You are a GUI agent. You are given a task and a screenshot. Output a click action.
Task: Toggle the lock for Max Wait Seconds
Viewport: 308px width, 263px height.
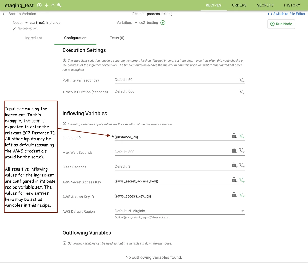[234, 151]
